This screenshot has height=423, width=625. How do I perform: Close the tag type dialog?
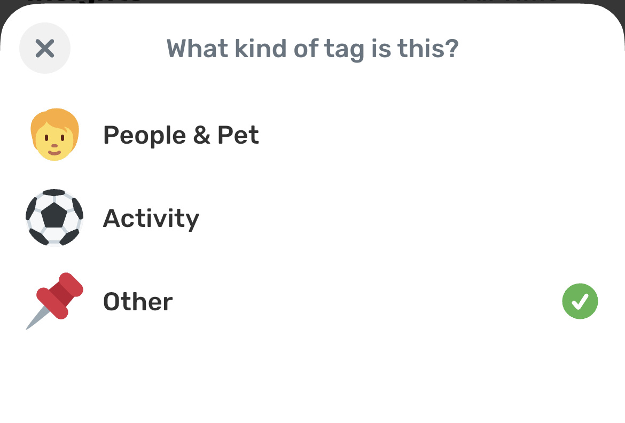click(x=45, y=48)
